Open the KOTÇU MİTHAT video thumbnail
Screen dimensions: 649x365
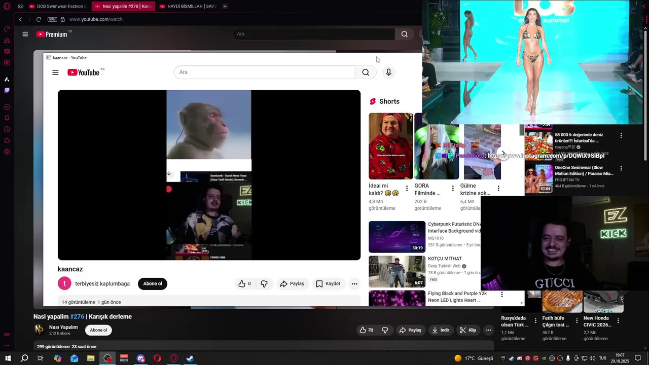[397, 272]
